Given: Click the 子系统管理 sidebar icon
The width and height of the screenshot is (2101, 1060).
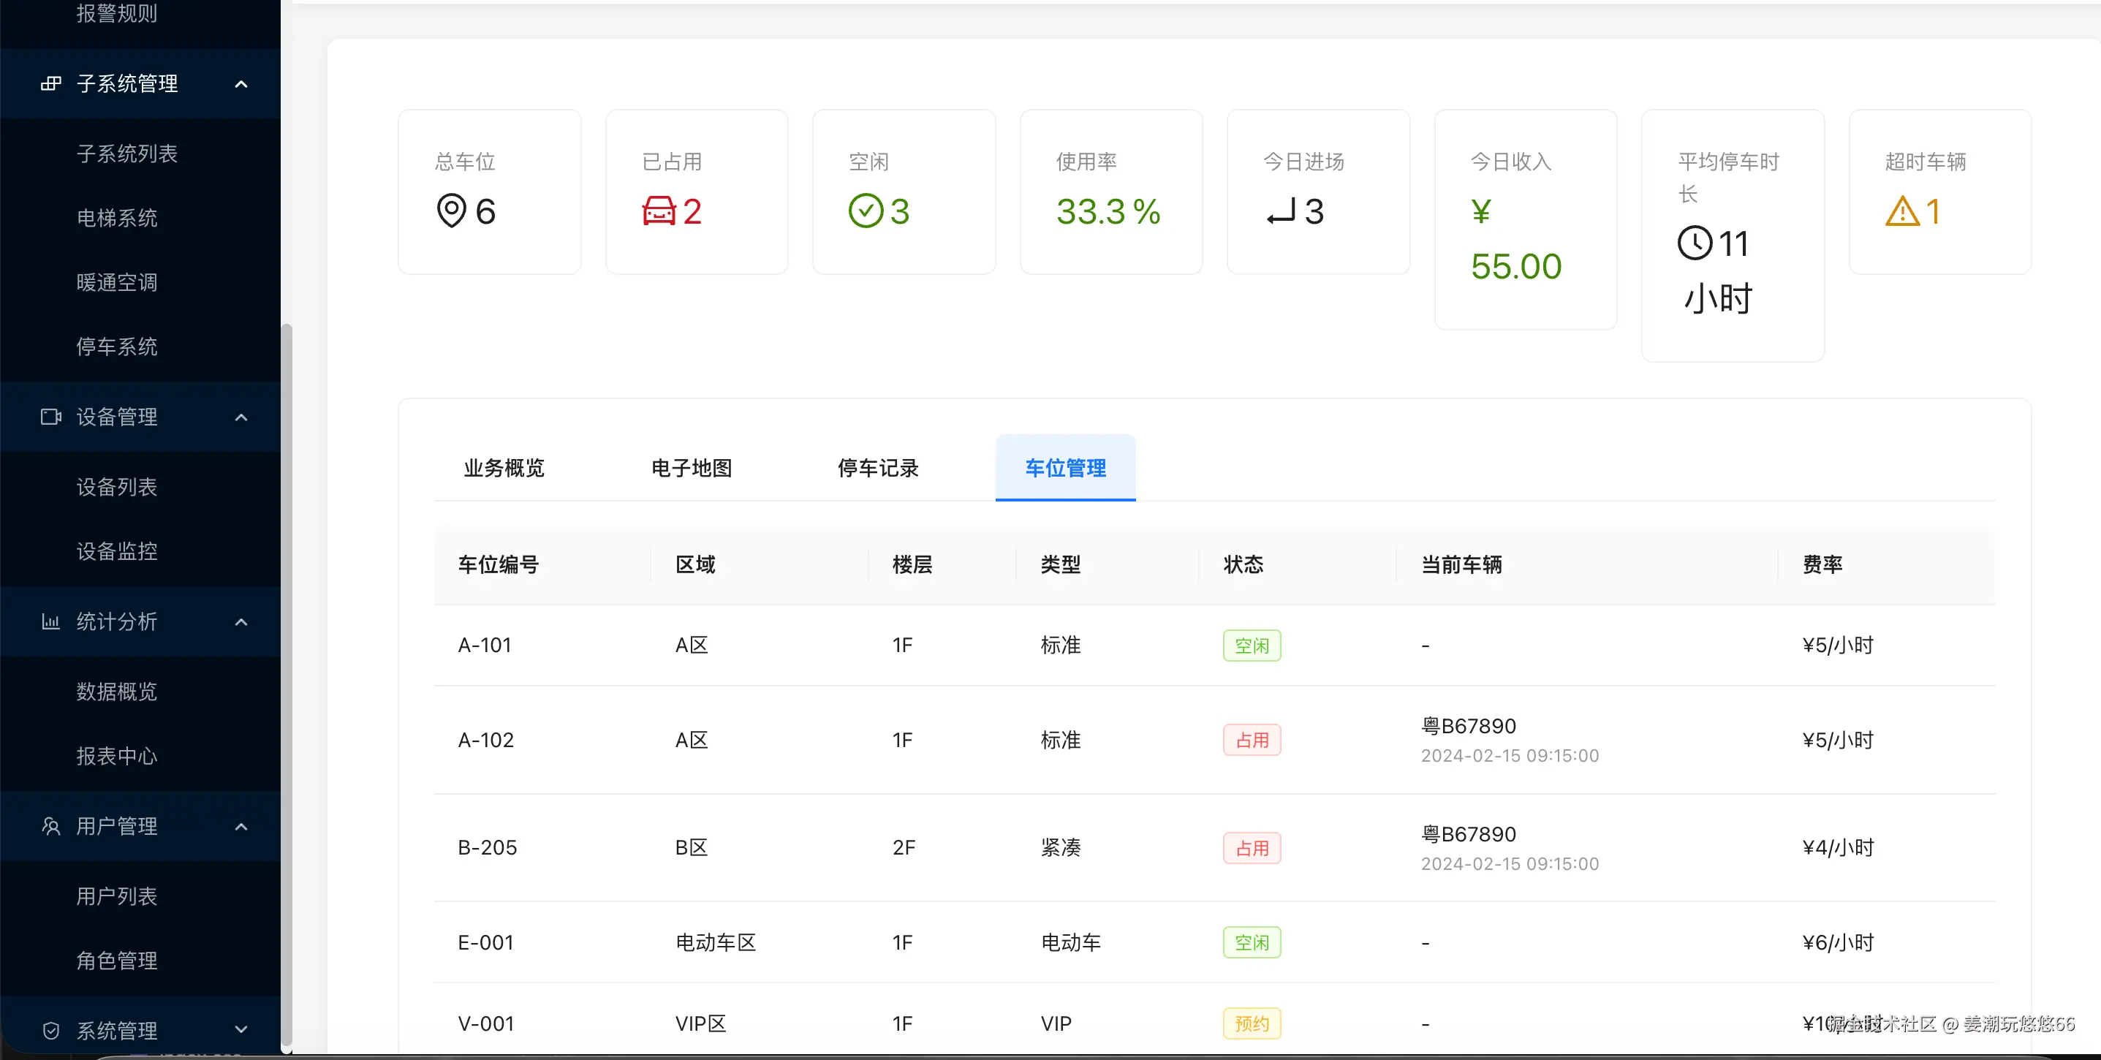Looking at the screenshot, I should pyautogui.click(x=50, y=84).
